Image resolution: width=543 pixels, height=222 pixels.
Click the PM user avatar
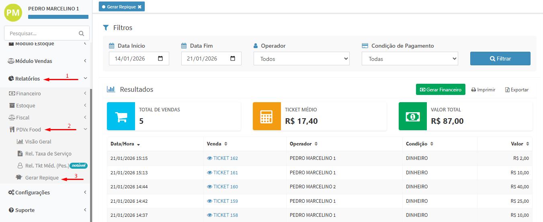13,12
